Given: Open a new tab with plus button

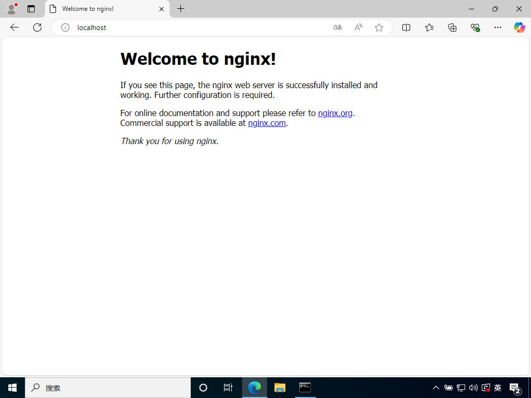Looking at the screenshot, I should 181,9.
